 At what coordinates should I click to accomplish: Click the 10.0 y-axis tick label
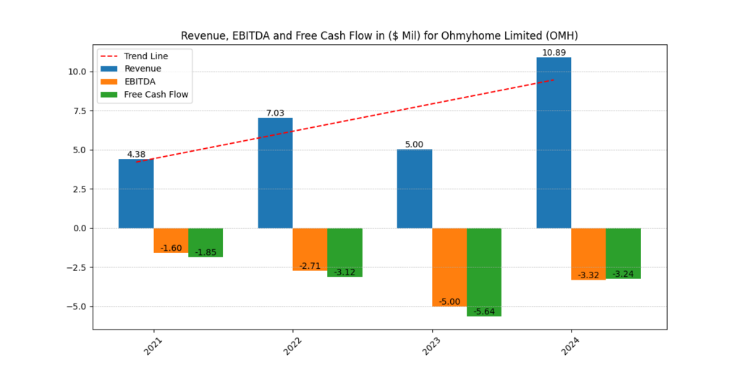click(77, 72)
